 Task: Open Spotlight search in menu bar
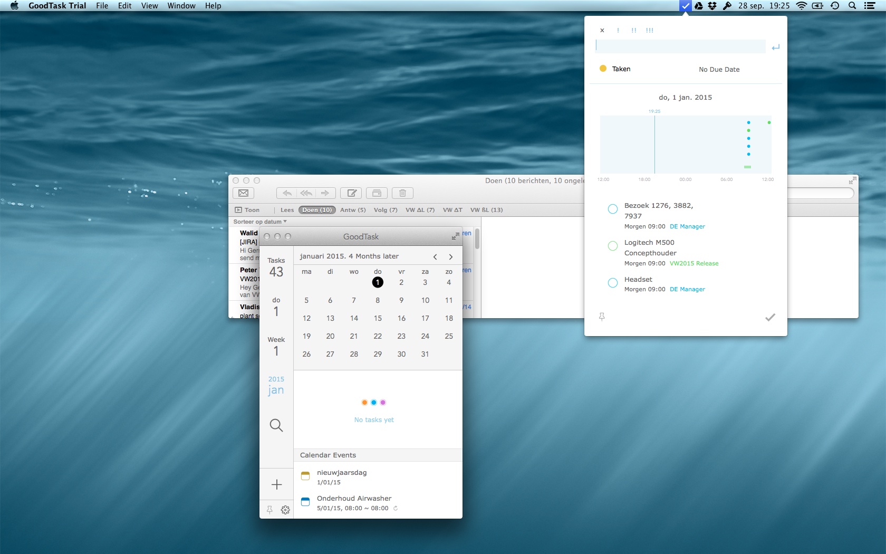coord(852,6)
